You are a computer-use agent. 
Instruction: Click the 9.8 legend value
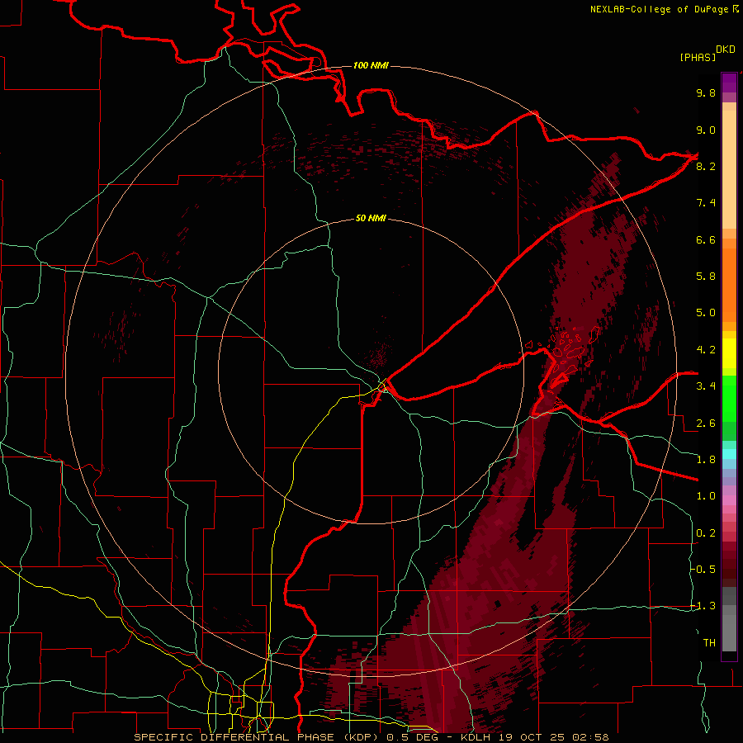coord(706,92)
